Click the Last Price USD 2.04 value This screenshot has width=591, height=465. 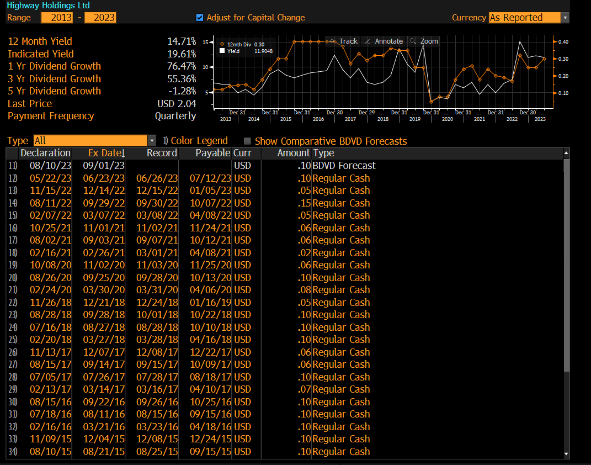click(177, 104)
